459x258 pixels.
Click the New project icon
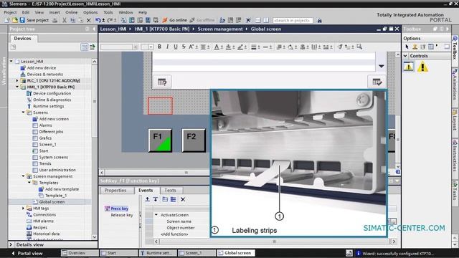(x=7, y=20)
